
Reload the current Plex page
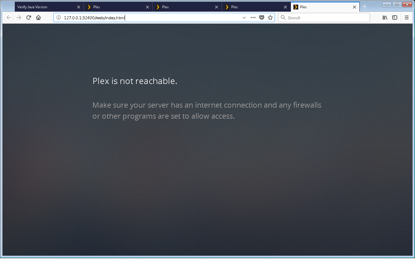pyautogui.click(x=29, y=17)
